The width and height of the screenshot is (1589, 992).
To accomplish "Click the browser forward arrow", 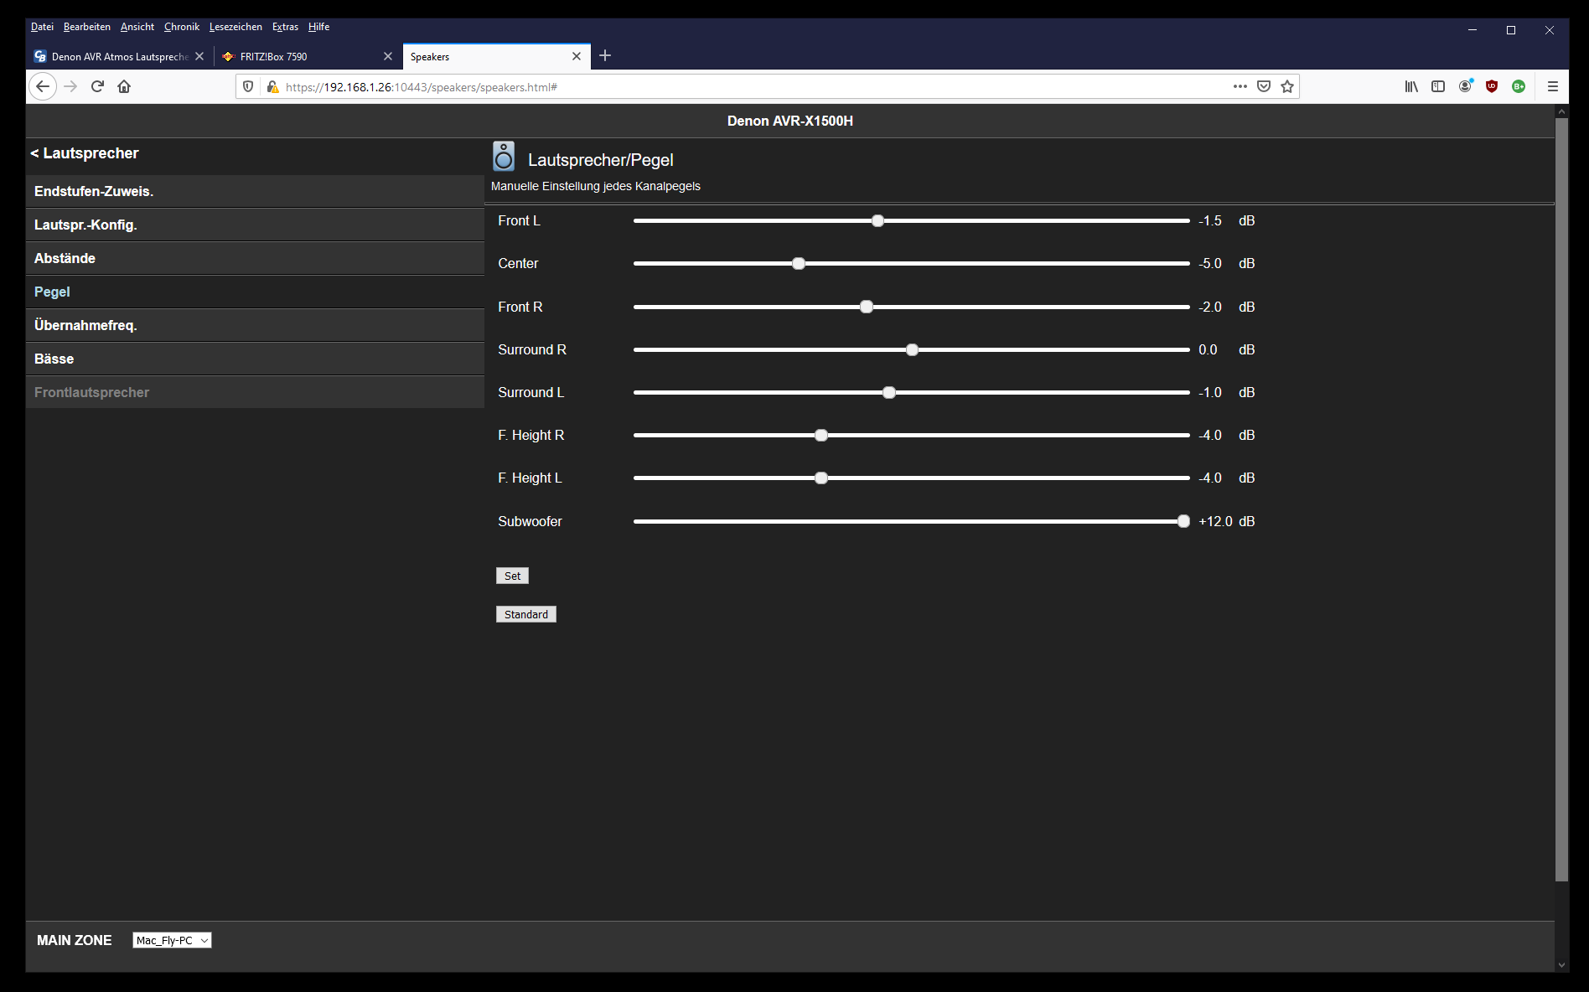I will pos(70,86).
